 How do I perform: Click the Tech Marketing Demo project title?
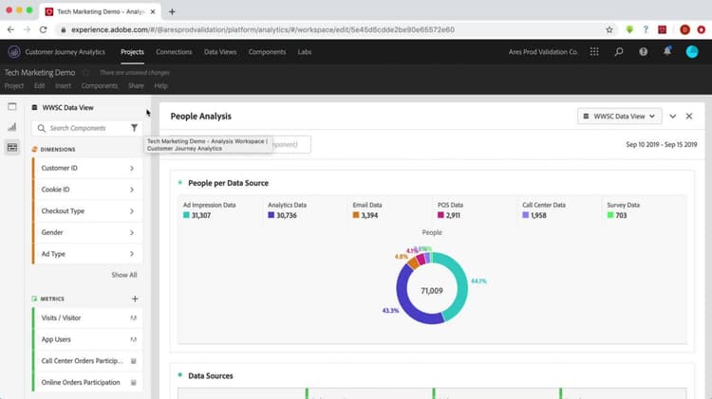40,73
